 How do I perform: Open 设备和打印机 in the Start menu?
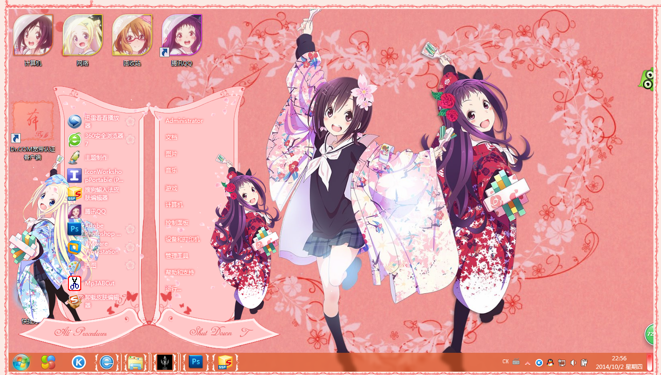[x=183, y=239]
